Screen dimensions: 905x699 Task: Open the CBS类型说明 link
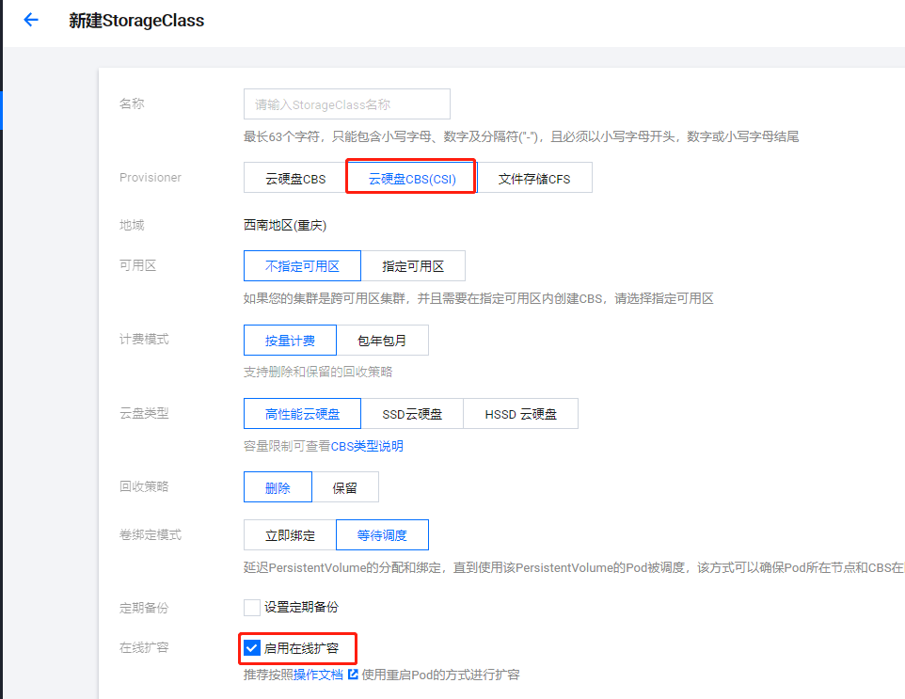click(367, 446)
